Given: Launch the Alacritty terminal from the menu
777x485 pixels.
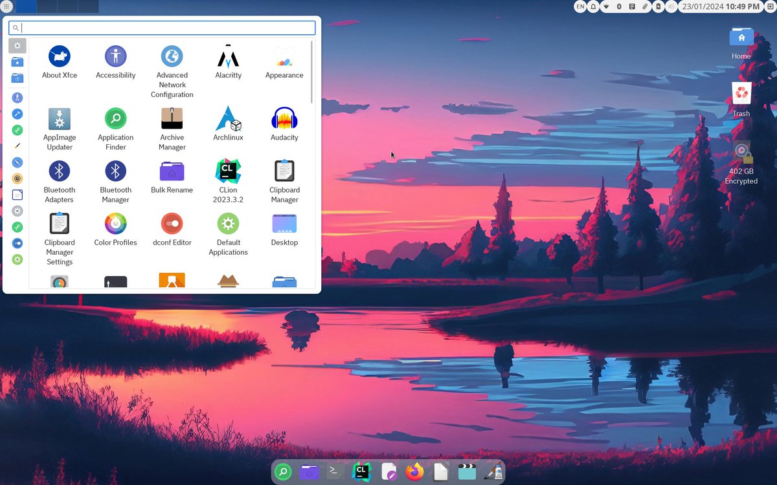Looking at the screenshot, I should pyautogui.click(x=228, y=63).
